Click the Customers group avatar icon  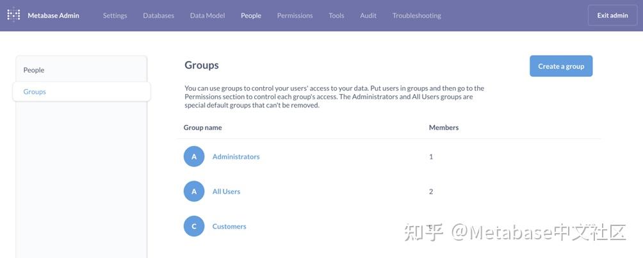click(x=194, y=226)
